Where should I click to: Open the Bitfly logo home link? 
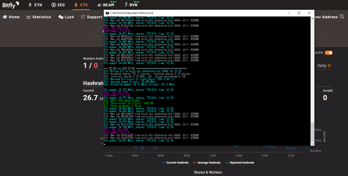tap(11, 5)
